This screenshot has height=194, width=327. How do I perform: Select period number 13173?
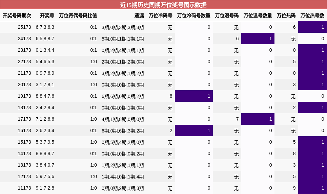(24, 165)
